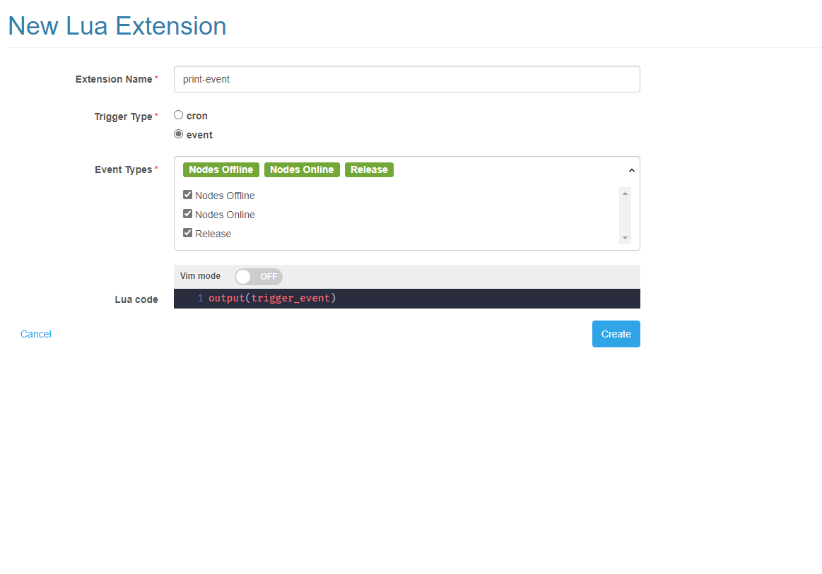Click the Extension Name input field

pyautogui.click(x=407, y=79)
